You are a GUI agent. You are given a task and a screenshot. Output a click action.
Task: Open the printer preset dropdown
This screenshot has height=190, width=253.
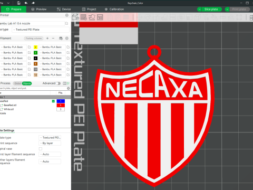[x=32, y=23]
